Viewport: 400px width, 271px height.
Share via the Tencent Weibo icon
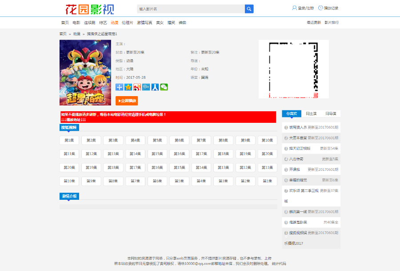coord(146,87)
